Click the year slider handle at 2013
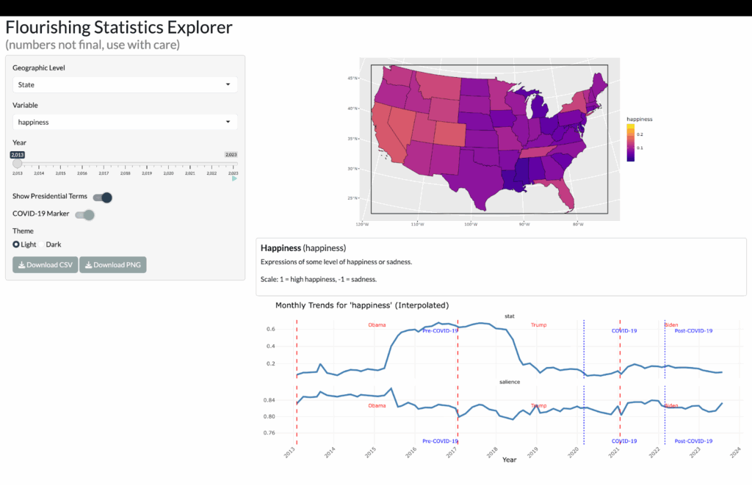The height and width of the screenshot is (486, 752). [18, 164]
